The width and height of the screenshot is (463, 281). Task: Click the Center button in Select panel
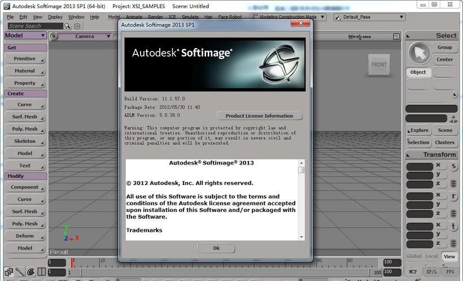coord(444,59)
